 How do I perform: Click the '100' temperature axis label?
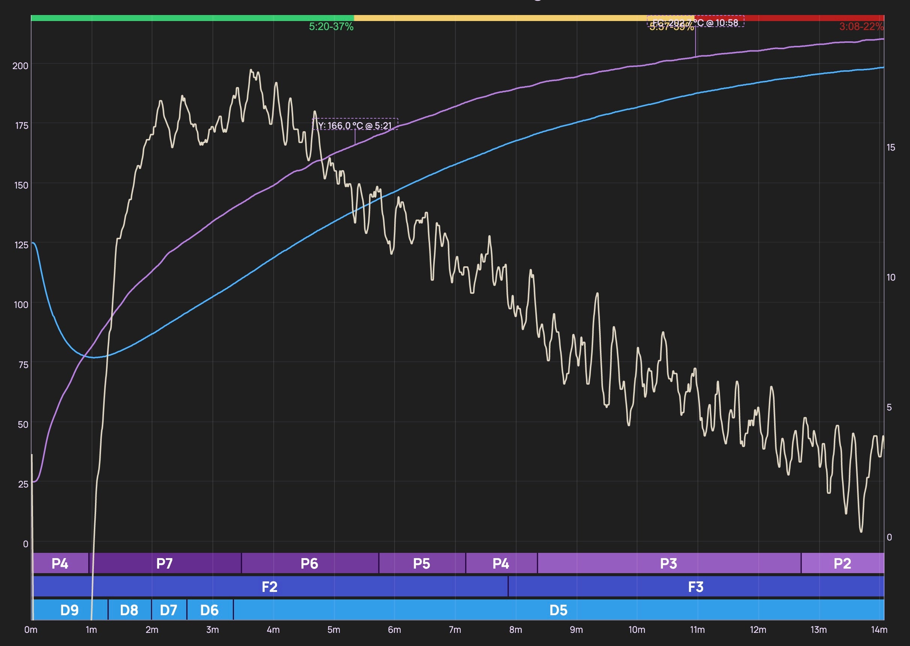21,305
